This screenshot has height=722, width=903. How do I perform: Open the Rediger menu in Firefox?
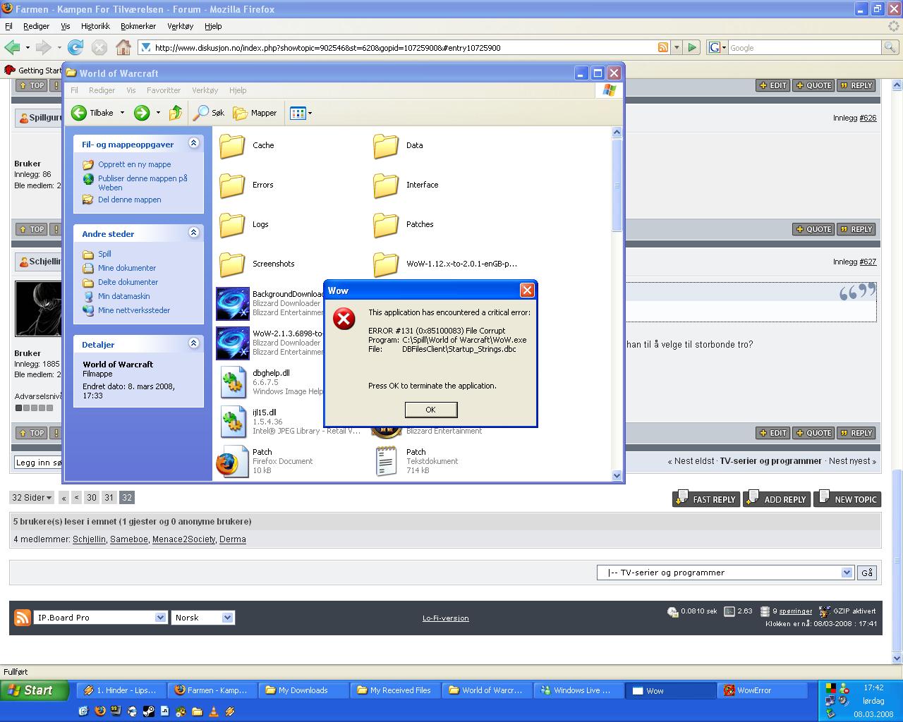pos(36,26)
